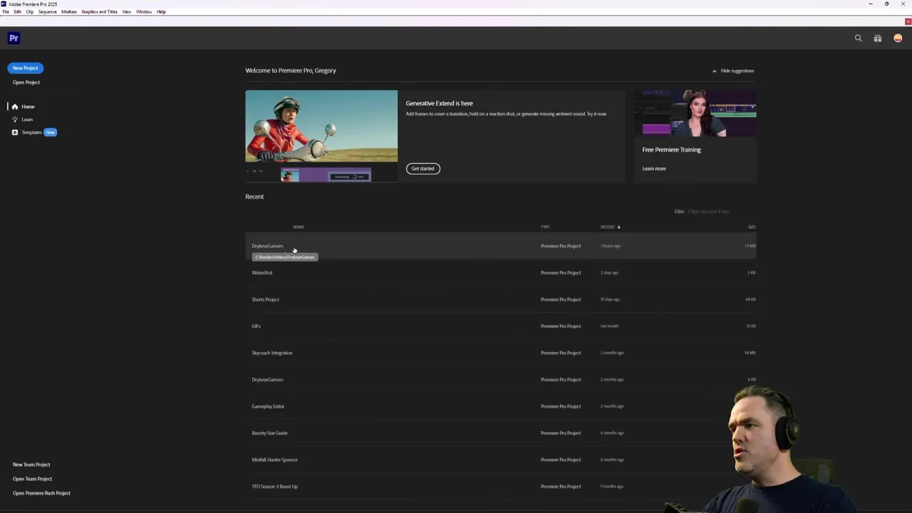Open the View menu
This screenshot has height=513, width=912.
pos(126,12)
